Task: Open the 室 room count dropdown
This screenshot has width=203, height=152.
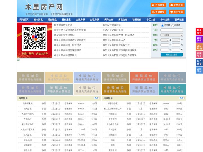Action: coord(165,40)
